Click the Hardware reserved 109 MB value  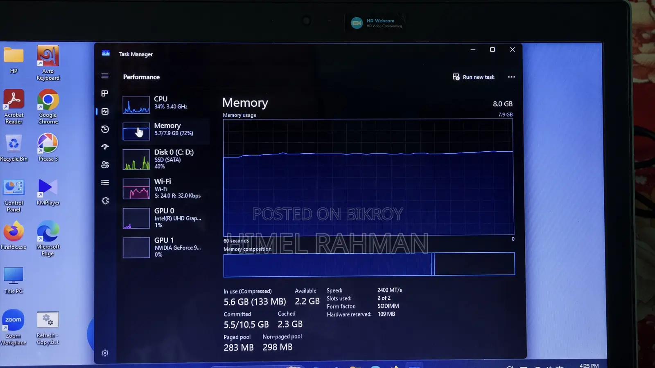386,314
